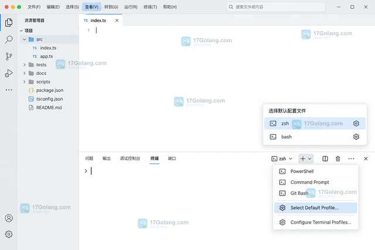Click the new terminal plus icon
Image resolution: width=375 pixels, height=250 pixels.
pos(303,159)
